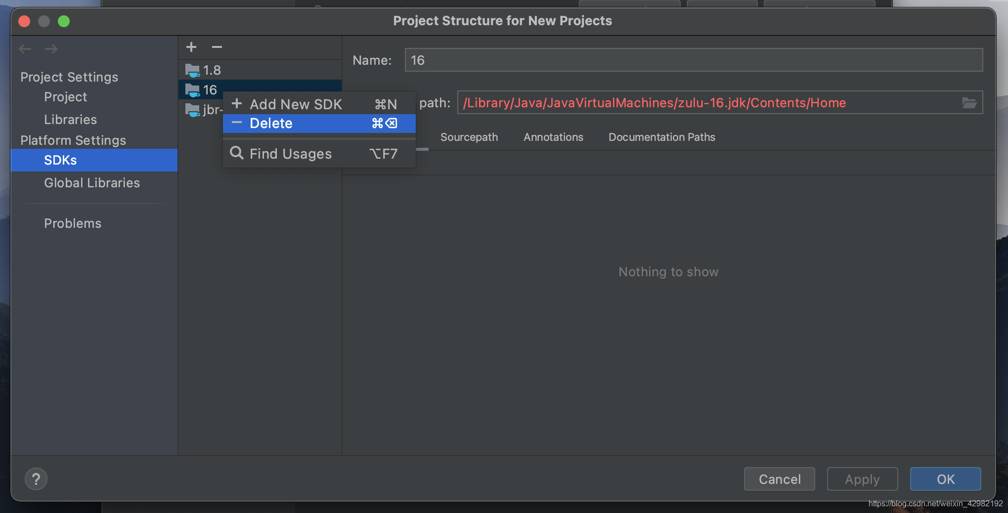Click the minus icon to remove an SDK
Viewport: 1008px width, 513px height.
pyautogui.click(x=217, y=47)
